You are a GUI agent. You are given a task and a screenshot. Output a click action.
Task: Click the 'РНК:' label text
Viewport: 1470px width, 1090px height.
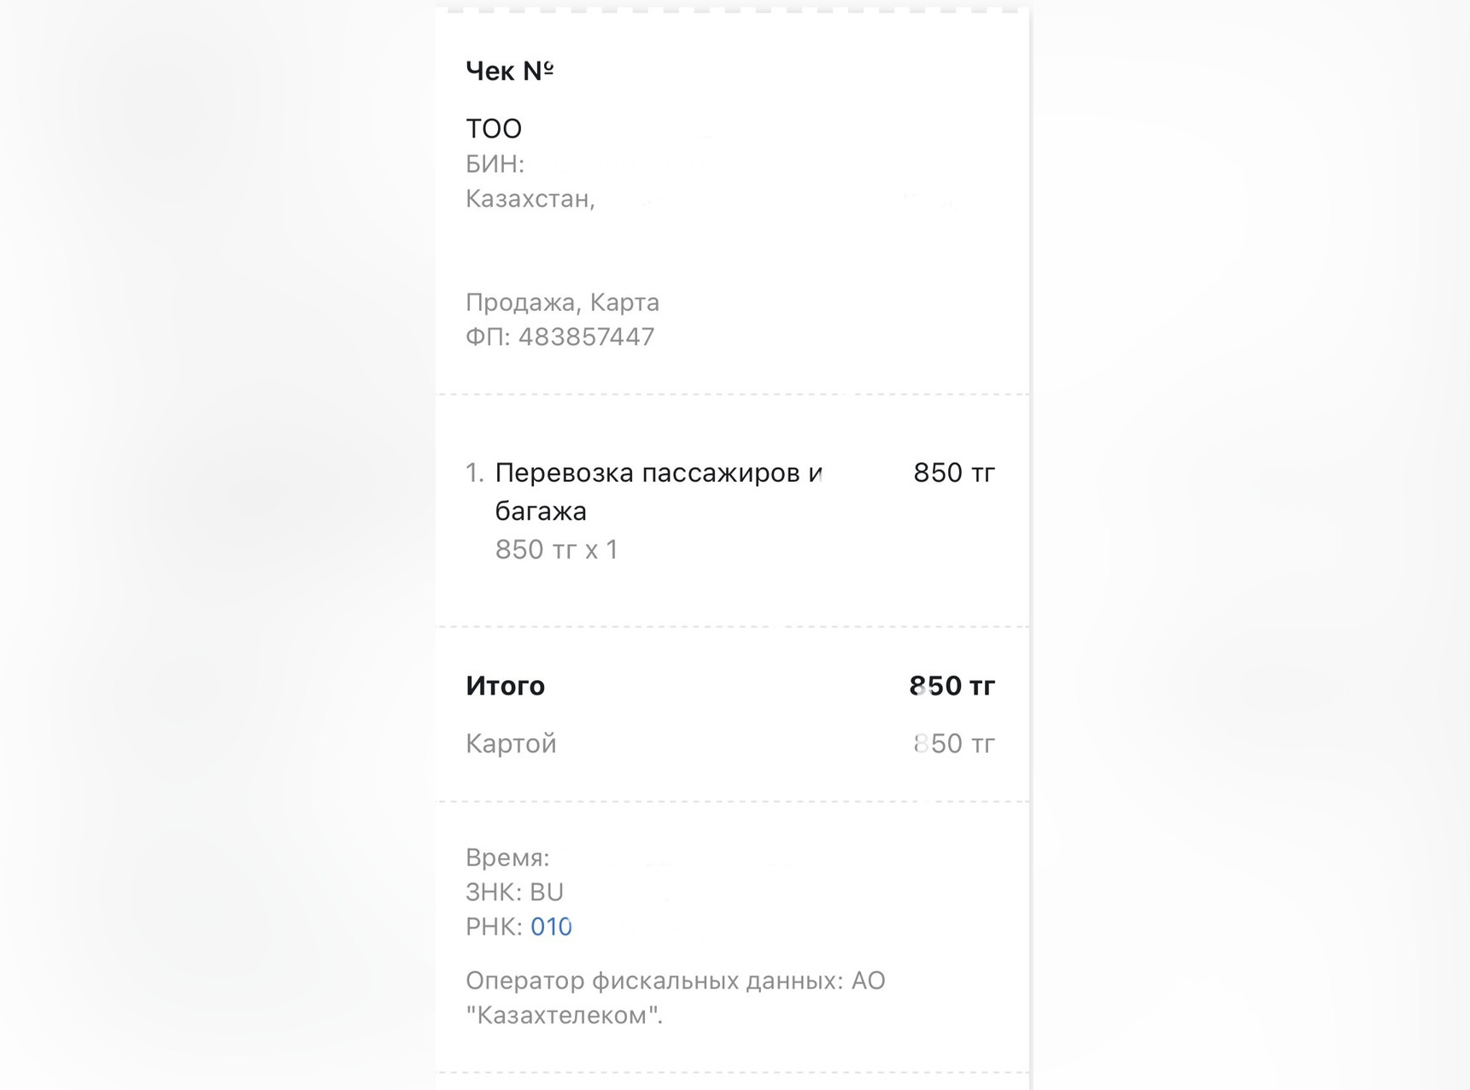coord(495,927)
